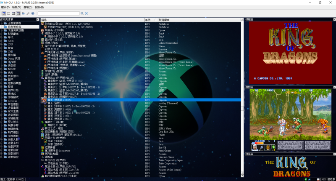The image size is (336, 181).
Task: Click the King of Dragons title screen image
Action: tap(290, 53)
